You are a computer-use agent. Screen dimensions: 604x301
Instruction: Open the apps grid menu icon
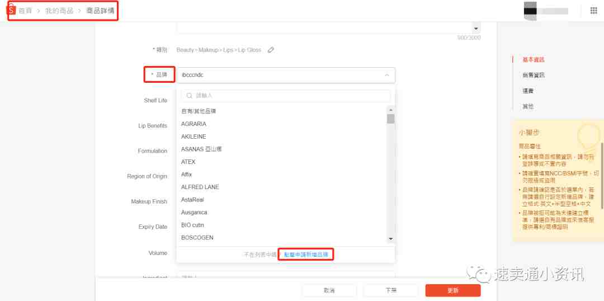pos(593,11)
